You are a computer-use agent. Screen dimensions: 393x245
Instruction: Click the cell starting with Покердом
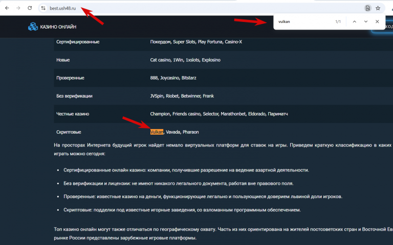pyautogui.click(x=196, y=42)
